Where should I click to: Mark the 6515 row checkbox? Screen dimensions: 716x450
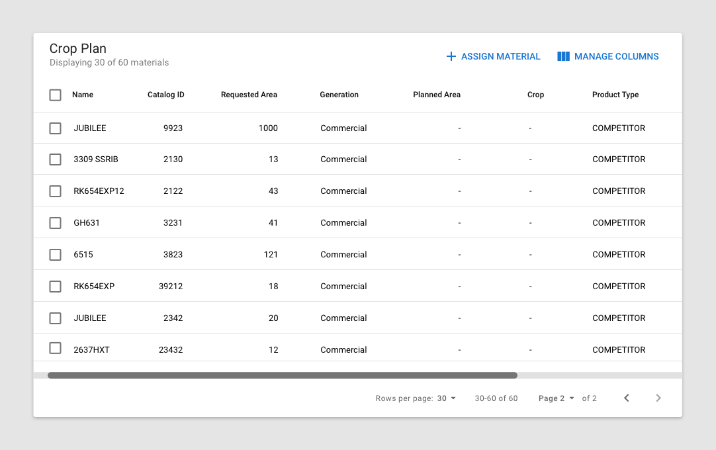(x=56, y=255)
